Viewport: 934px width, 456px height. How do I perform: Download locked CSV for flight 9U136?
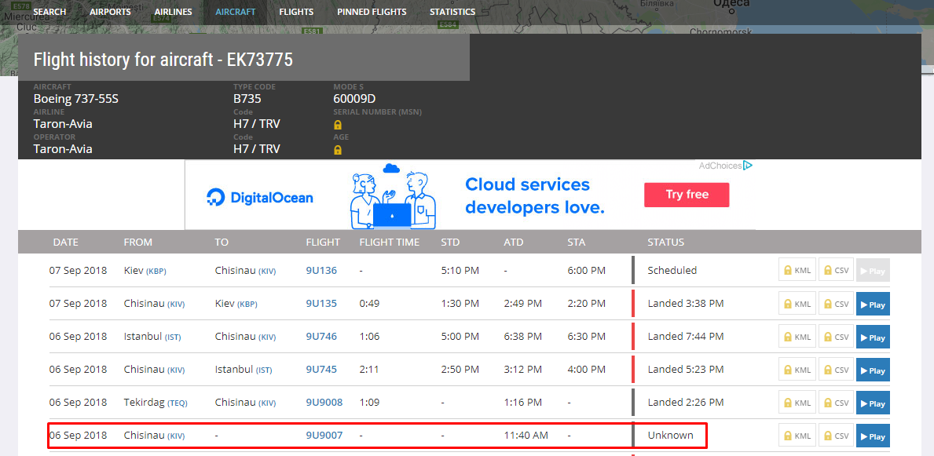coord(837,270)
